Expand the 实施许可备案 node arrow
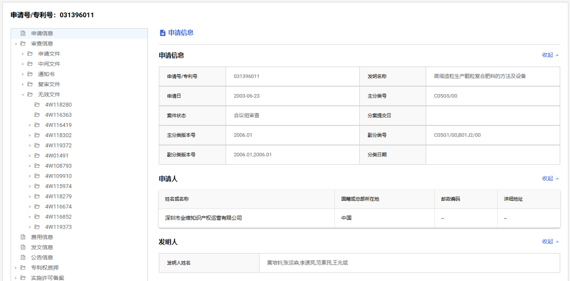Image resolution: width=570 pixels, height=281 pixels. click(16, 278)
